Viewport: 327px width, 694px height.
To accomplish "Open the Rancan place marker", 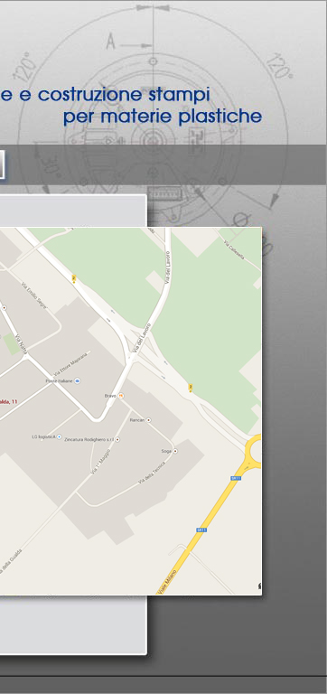I will (149, 419).
